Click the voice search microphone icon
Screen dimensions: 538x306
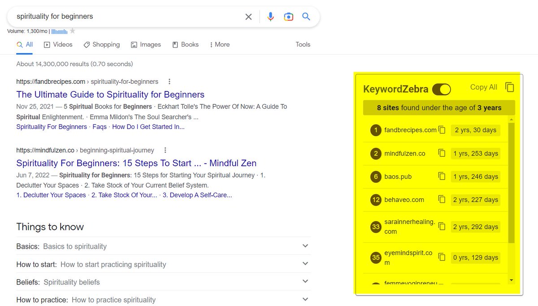[x=271, y=16]
